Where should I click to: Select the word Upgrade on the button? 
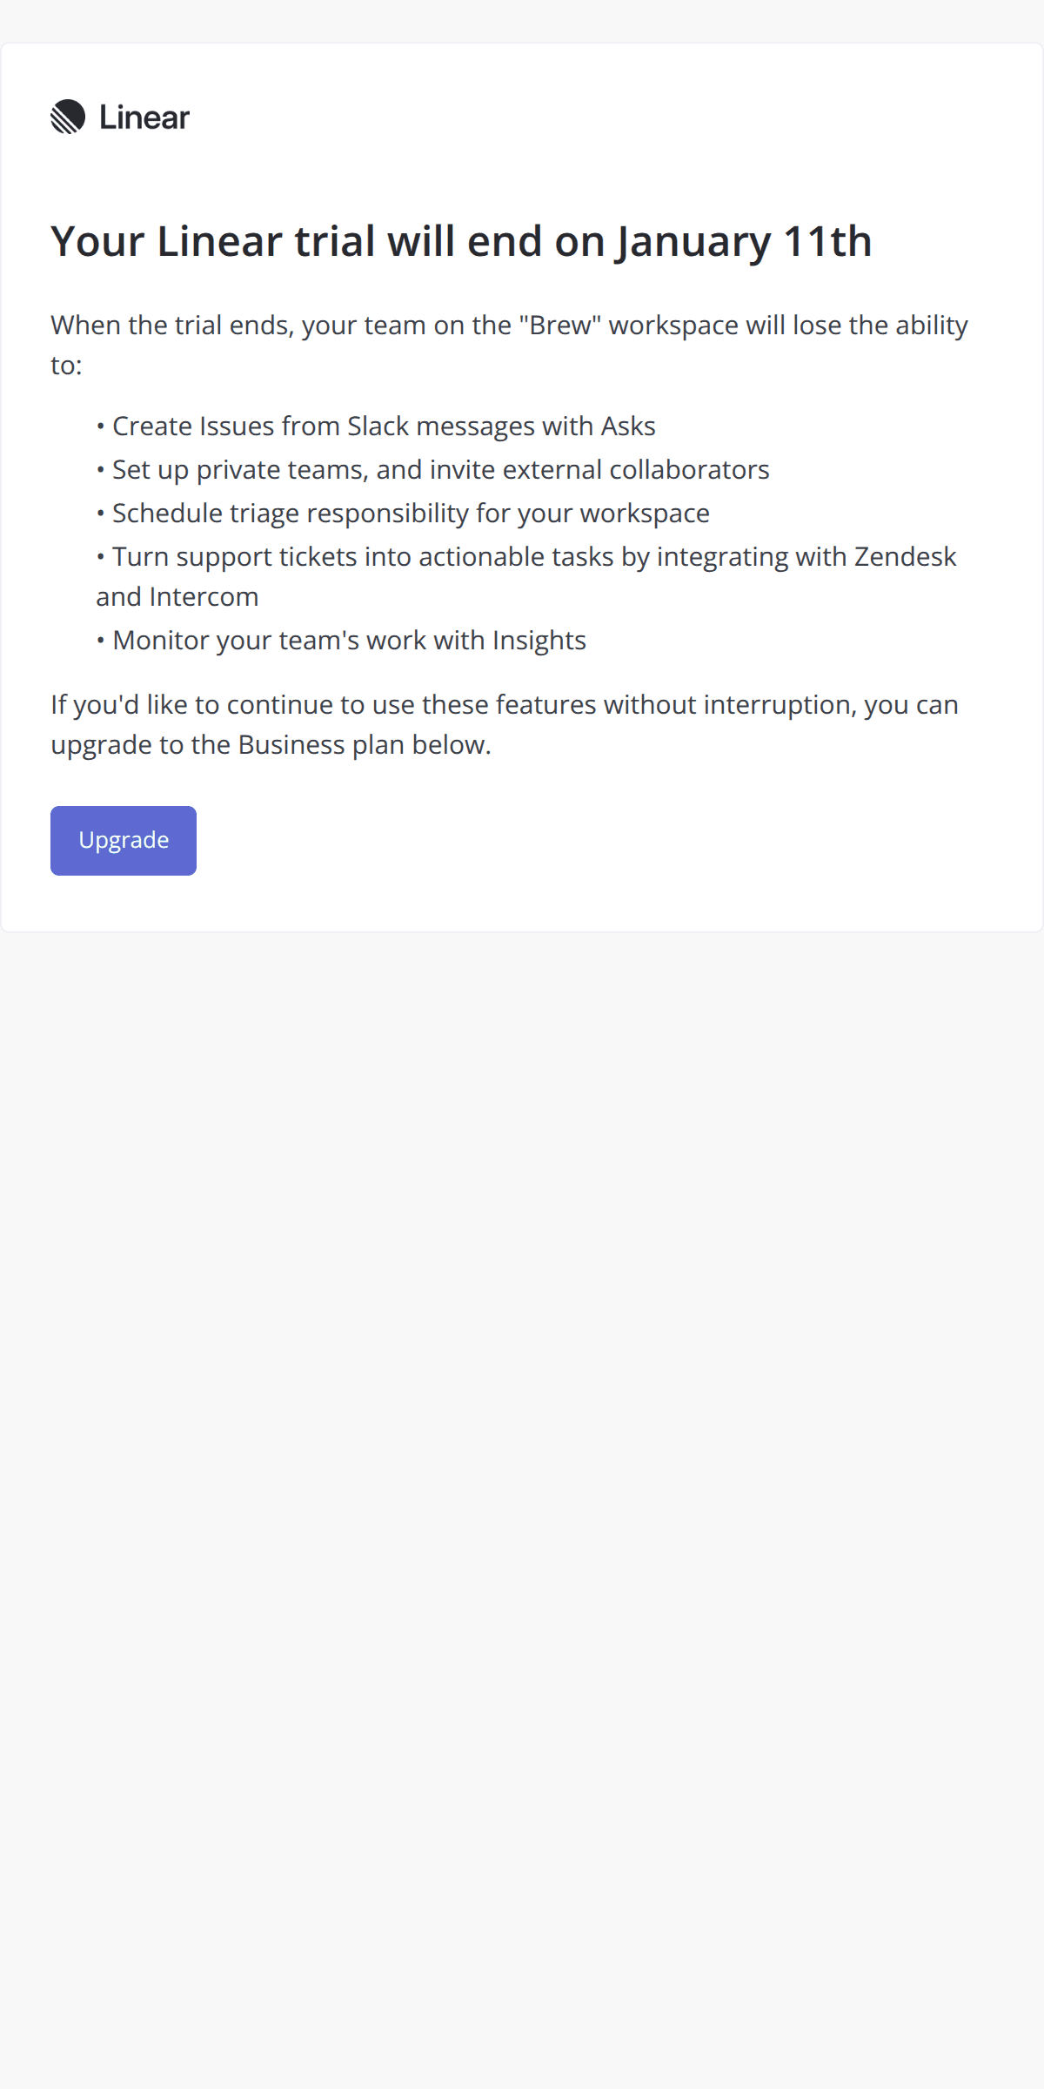(123, 839)
